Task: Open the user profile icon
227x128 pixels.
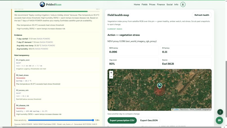Action: click(183, 5)
